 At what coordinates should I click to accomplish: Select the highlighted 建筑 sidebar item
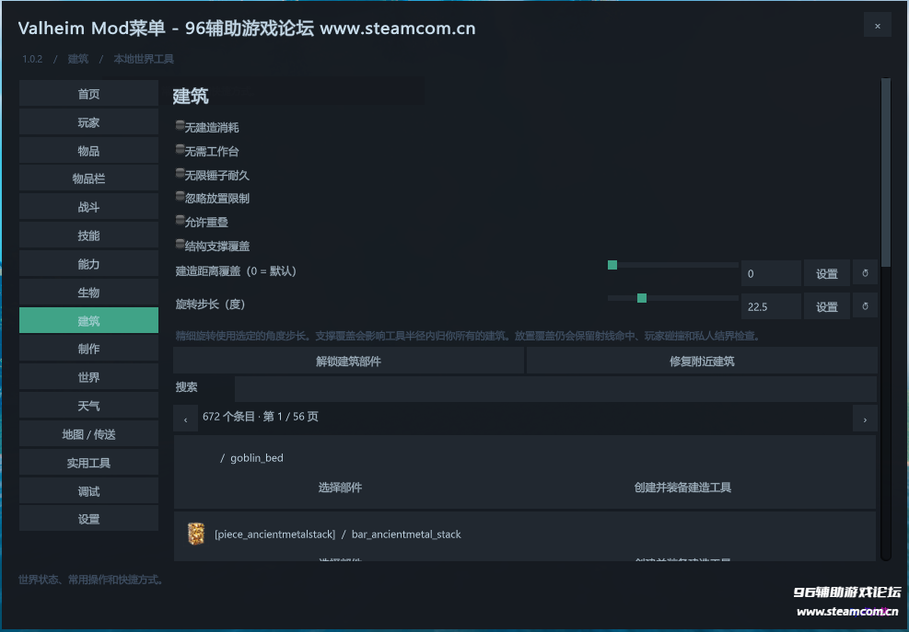(88, 320)
